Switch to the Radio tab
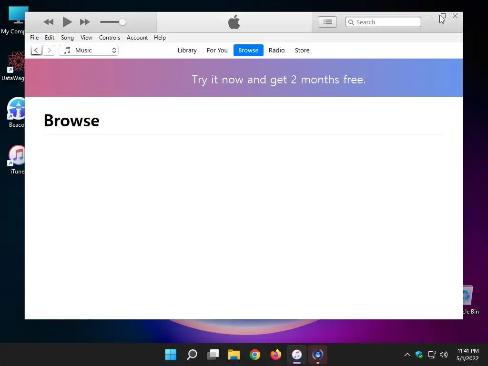 tap(277, 51)
